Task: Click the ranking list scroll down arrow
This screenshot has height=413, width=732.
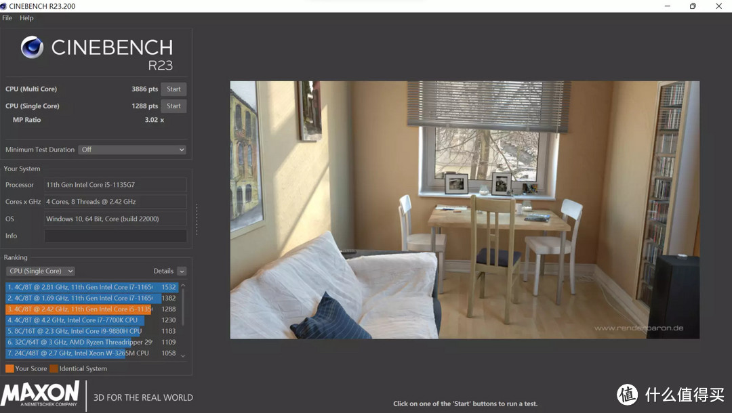Action: click(183, 355)
